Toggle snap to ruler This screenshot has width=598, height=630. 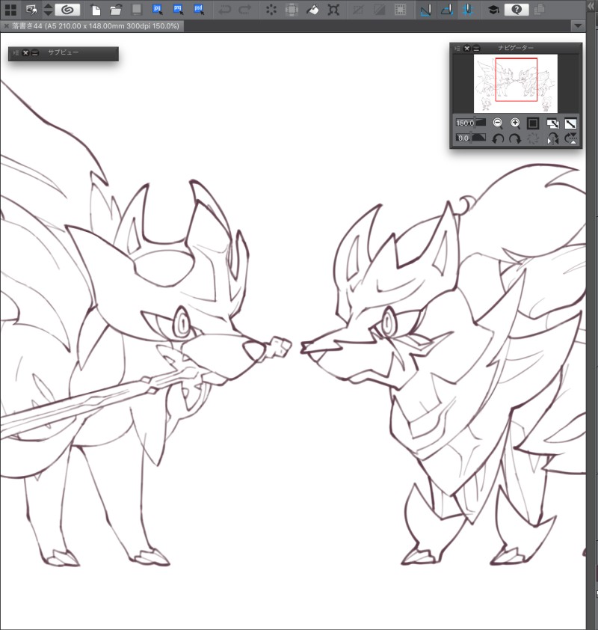[425, 10]
